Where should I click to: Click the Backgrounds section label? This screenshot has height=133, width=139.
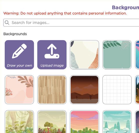tap(15, 34)
